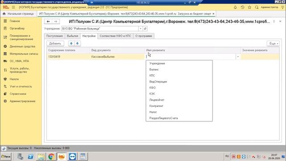This screenshot has width=286, height=161.
Task: Open Windows Explorer folder taskbar icon
Action: (x=41, y=157)
